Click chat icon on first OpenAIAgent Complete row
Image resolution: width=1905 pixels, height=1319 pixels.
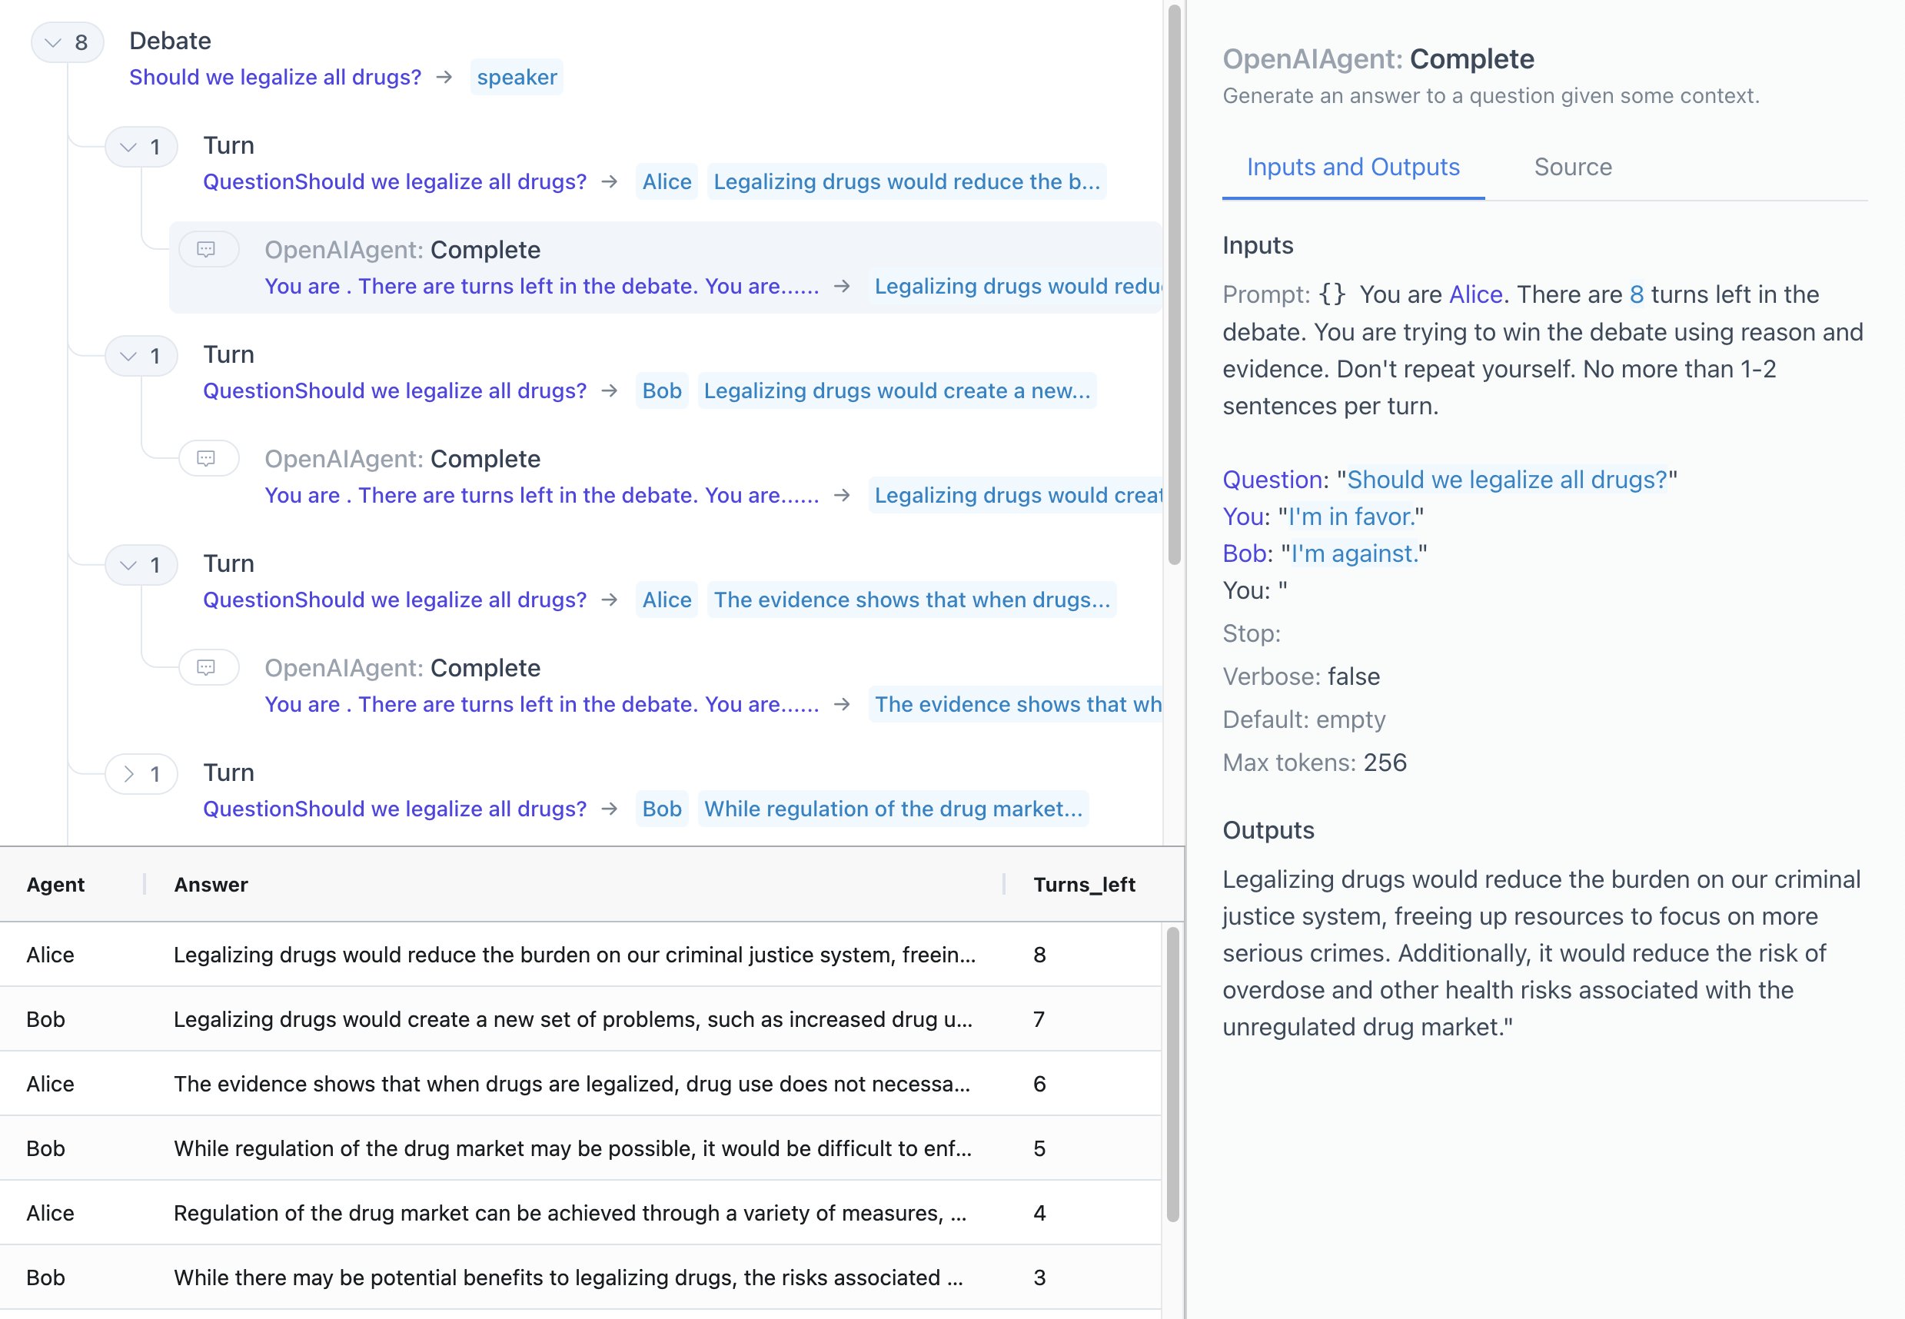(x=207, y=249)
